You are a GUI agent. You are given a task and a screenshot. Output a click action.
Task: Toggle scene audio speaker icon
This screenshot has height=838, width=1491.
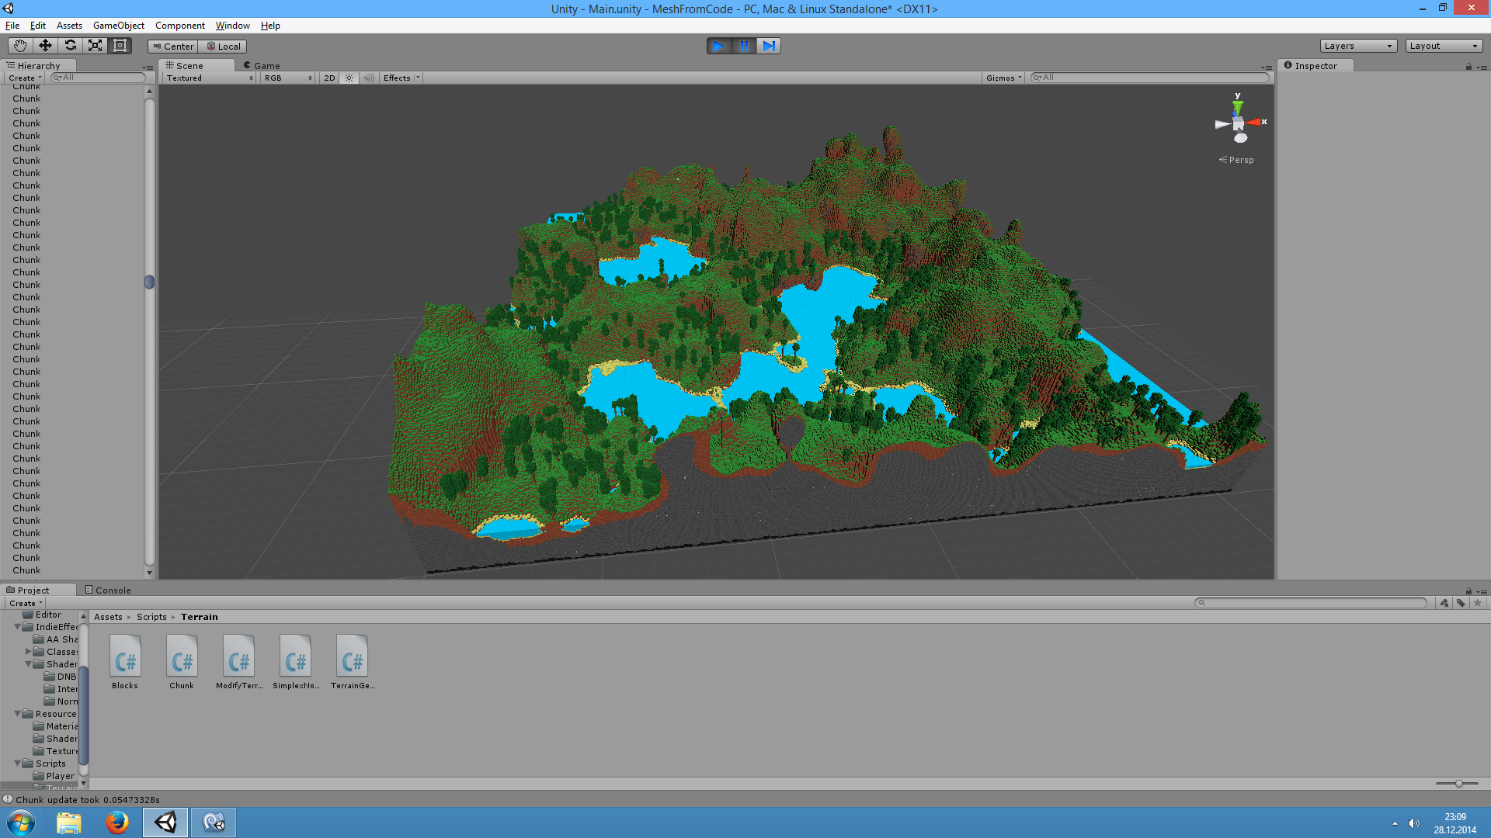point(369,78)
